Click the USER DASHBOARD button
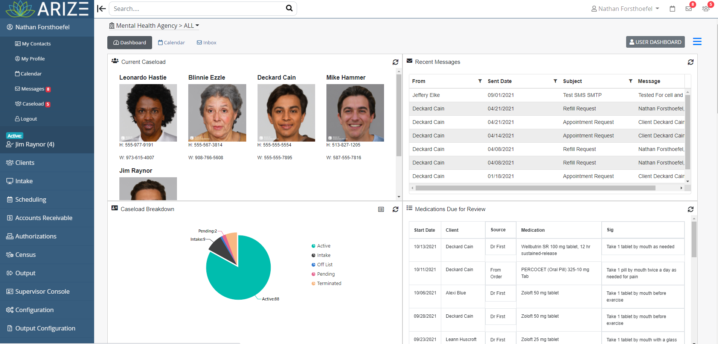 pos(655,42)
